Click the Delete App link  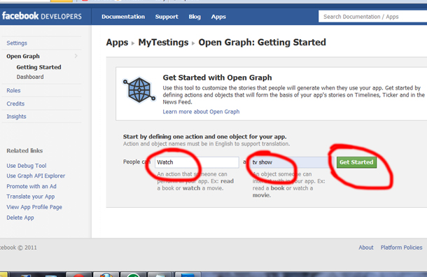tap(20, 218)
